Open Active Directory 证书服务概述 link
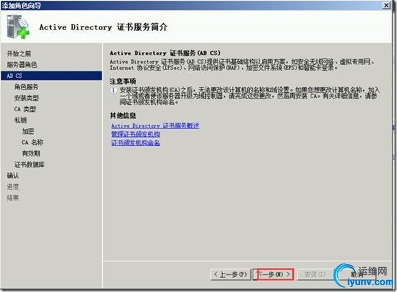Viewport: 397px width, 292px height. (155, 125)
